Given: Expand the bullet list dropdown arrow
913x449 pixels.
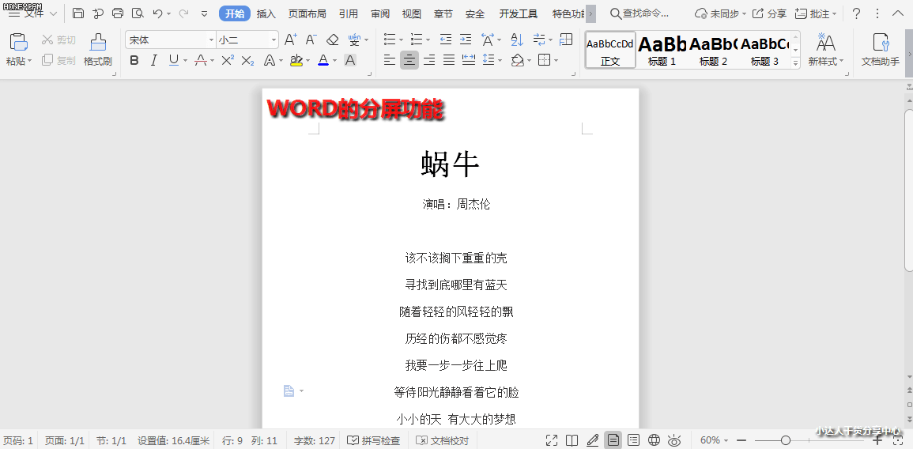Looking at the screenshot, I should (x=402, y=40).
